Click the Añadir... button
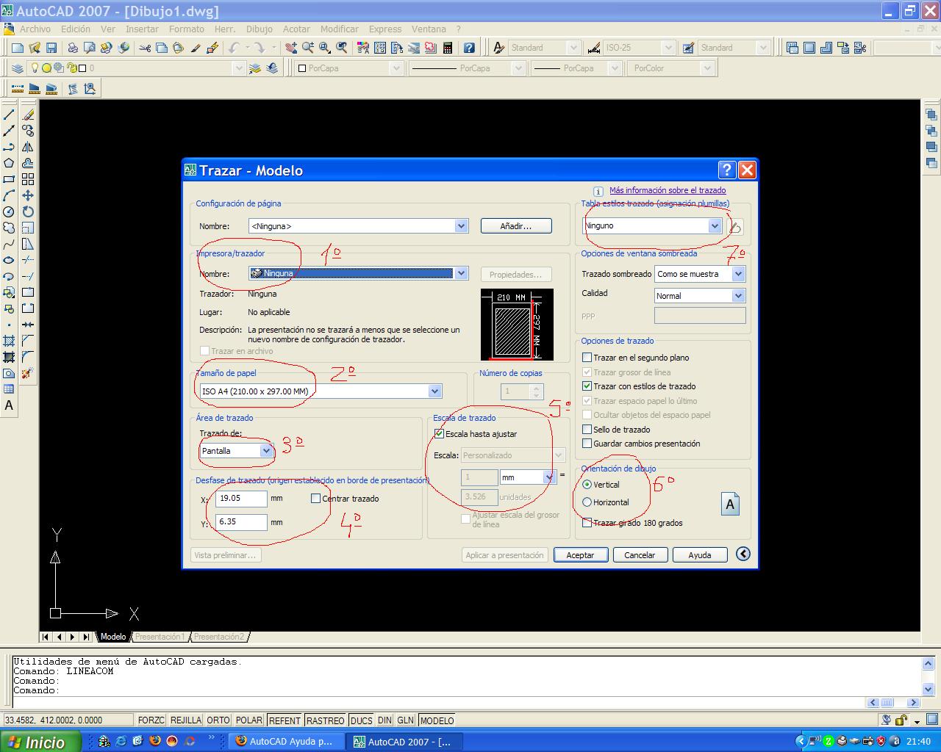This screenshot has width=941, height=752. pyautogui.click(x=516, y=226)
